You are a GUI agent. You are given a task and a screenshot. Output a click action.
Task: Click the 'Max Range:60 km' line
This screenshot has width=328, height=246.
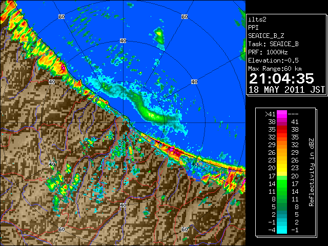tap(275, 69)
